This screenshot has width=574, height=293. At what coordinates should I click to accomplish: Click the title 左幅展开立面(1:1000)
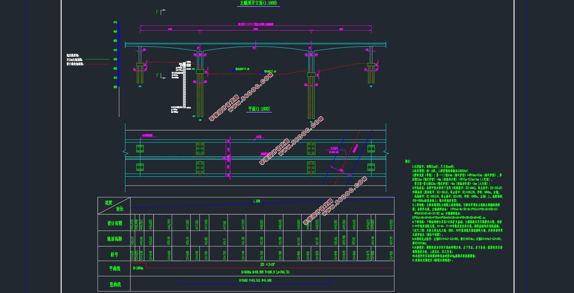click(x=258, y=3)
